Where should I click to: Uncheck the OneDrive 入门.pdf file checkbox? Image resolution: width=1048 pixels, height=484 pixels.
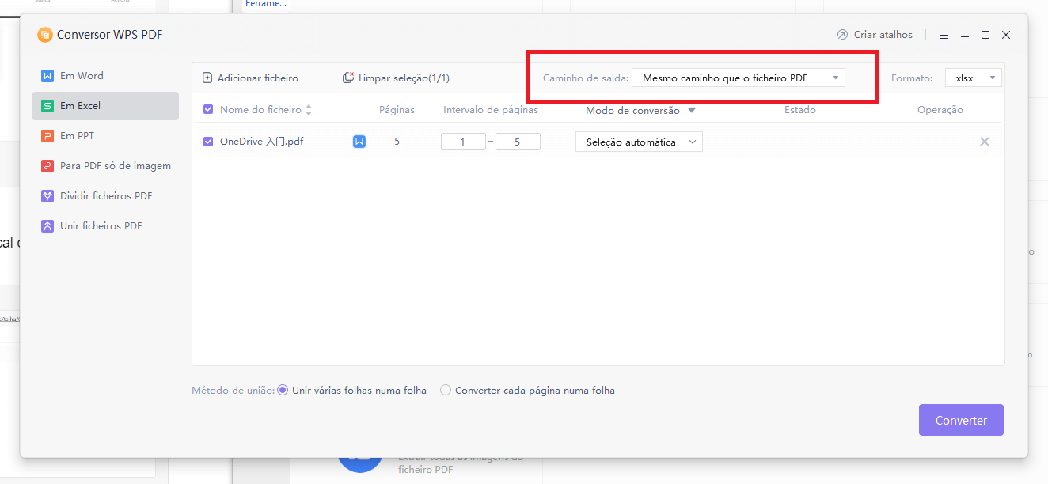click(x=208, y=142)
